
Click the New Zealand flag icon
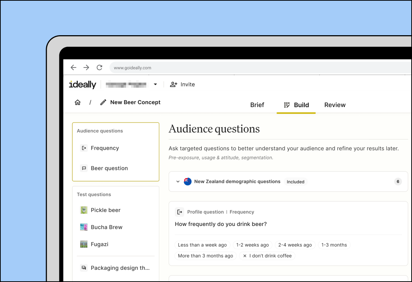pos(188,181)
